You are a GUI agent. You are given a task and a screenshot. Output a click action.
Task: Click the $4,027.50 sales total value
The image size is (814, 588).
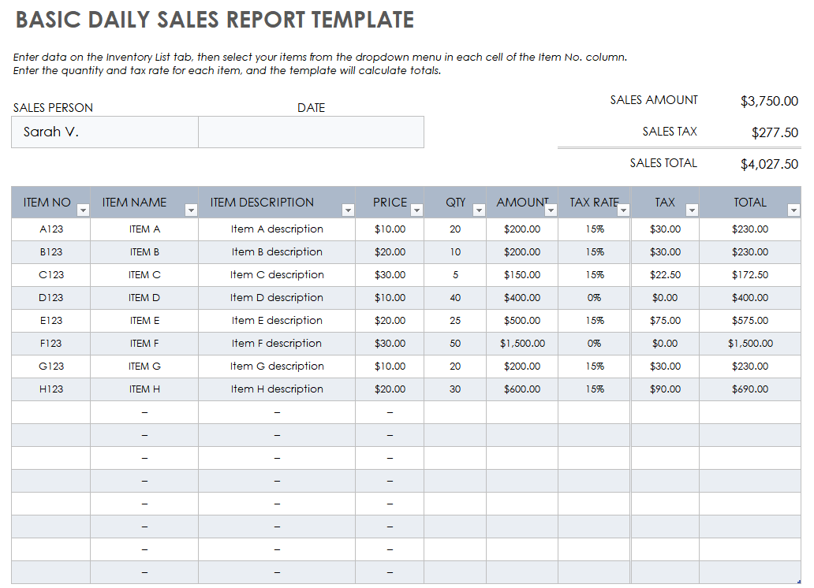point(769,165)
